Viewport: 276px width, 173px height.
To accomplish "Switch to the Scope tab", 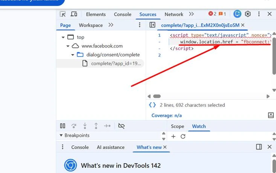I will pyautogui.click(x=177, y=126).
